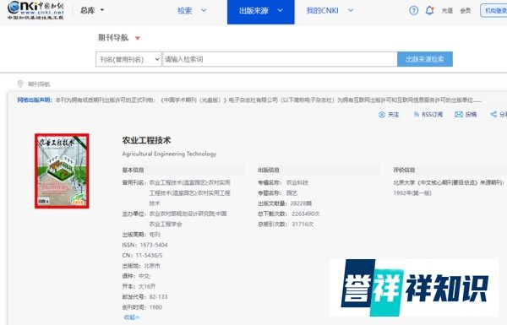Open the 出版来源 tab
507x325 pixels.
pyautogui.click(x=260, y=12)
